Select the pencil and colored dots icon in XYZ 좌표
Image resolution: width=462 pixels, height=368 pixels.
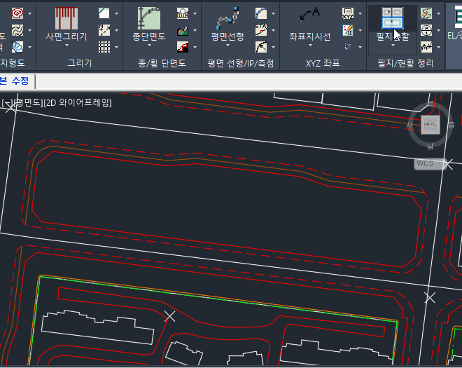[x=348, y=30]
